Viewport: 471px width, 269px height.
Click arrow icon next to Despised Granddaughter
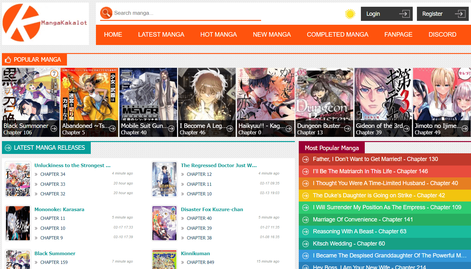306,256
